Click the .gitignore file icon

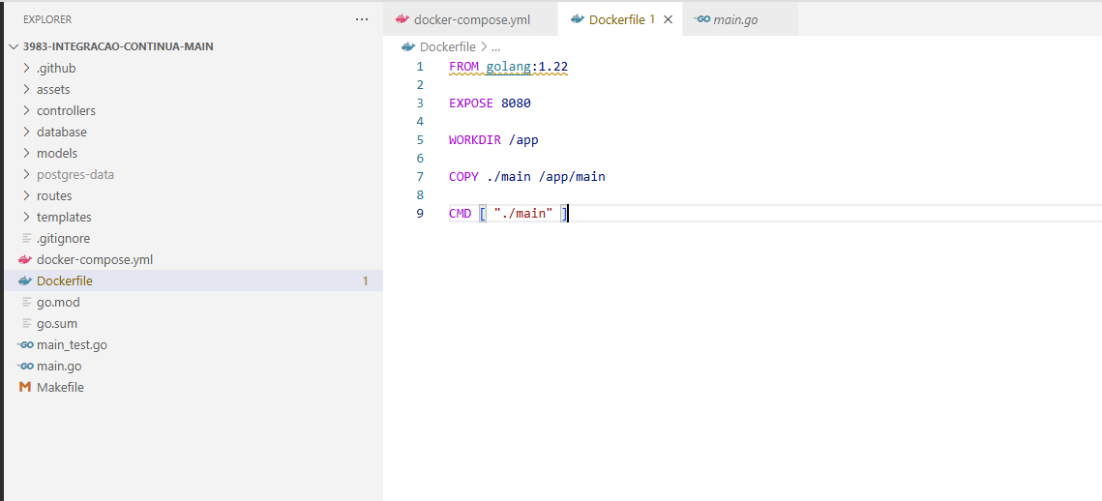pos(27,239)
